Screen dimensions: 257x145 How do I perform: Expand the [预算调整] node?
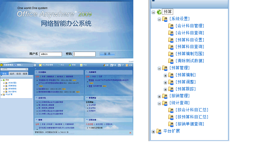(165, 82)
